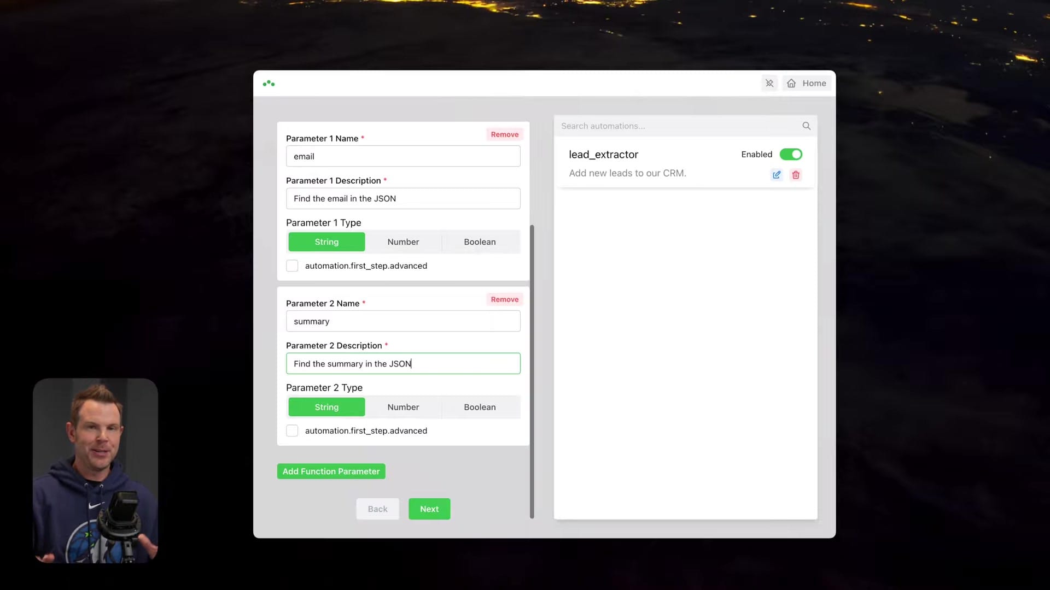The height and width of the screenshot is (590, 1050).
Task: Click the Home label in header
Action: click(814, 83)
